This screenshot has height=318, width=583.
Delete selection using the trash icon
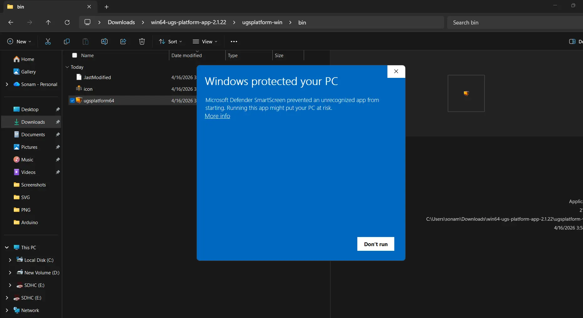pos(142,41)
